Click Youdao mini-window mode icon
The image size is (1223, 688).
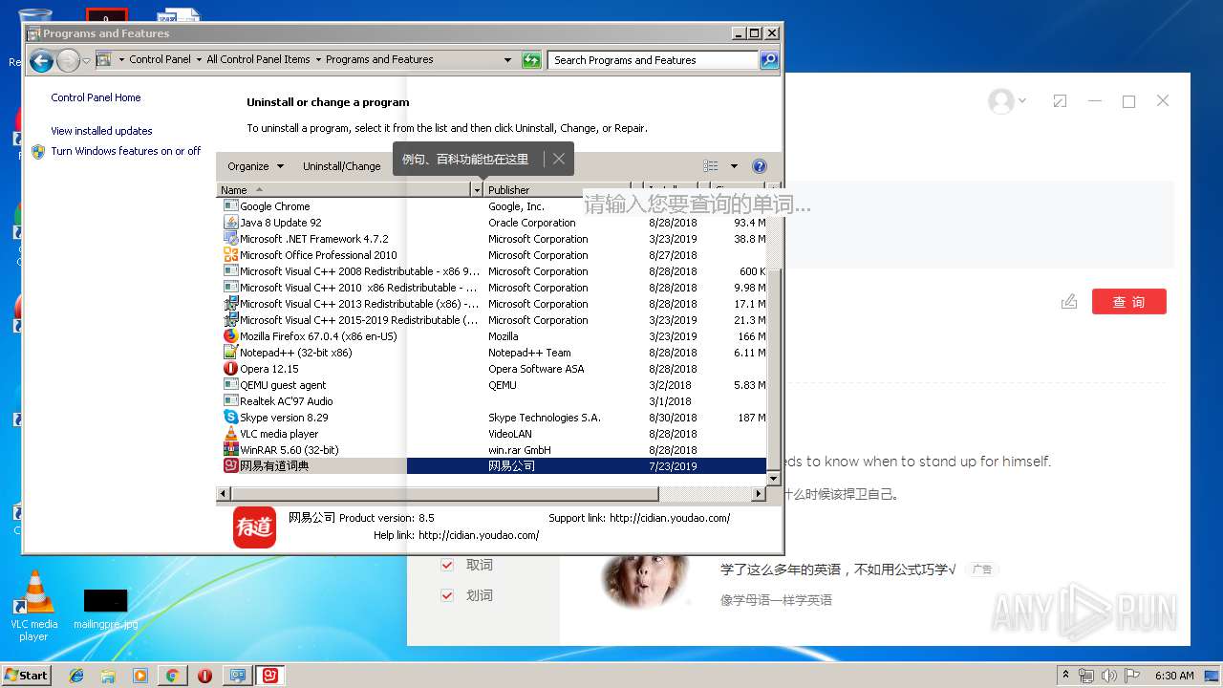click(1060, 101)
